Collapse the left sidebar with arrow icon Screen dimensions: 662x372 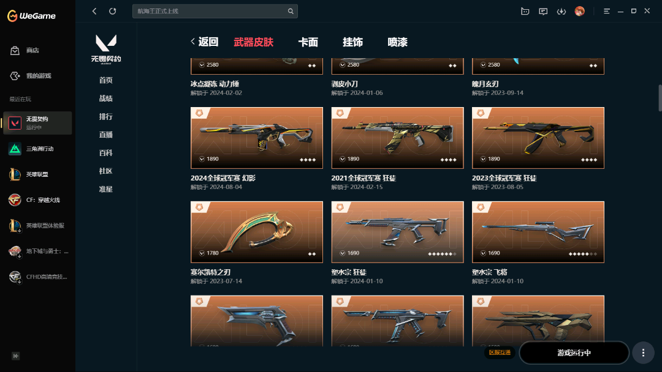(x=15, y=356)
